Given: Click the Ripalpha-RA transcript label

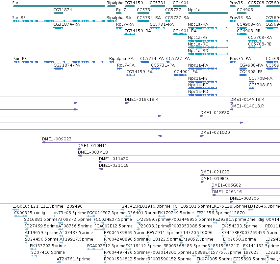Looking at the screenshot, I should pos(119,18).
